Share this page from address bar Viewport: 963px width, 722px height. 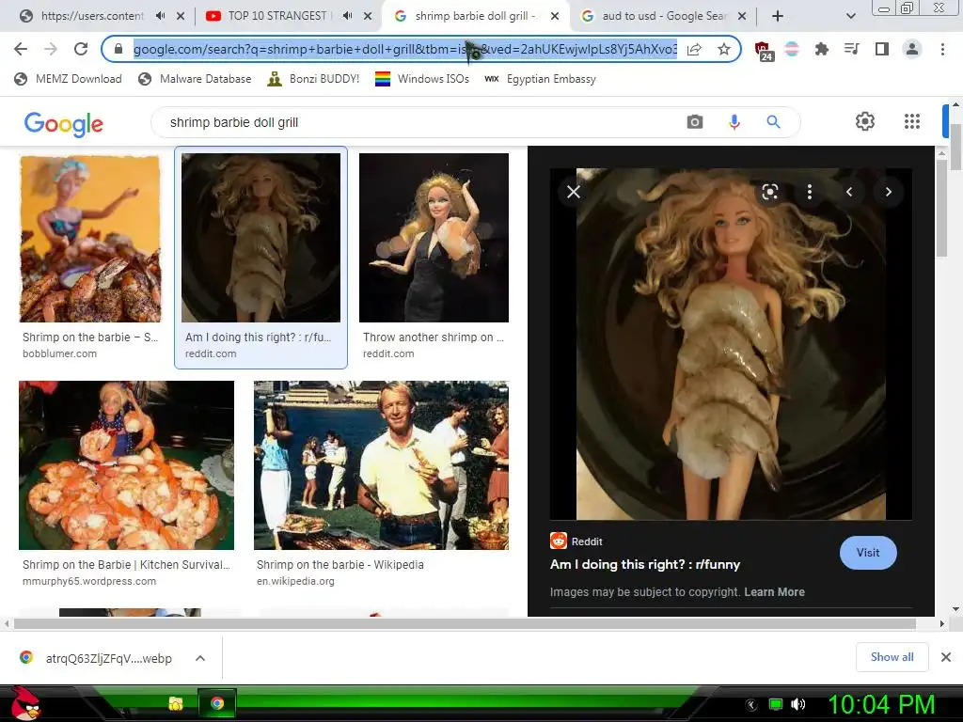[694, 49]
